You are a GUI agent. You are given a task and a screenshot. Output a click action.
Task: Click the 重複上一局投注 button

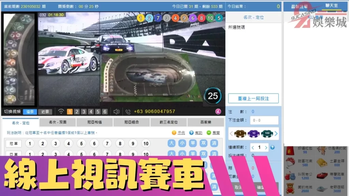point(253,98)
